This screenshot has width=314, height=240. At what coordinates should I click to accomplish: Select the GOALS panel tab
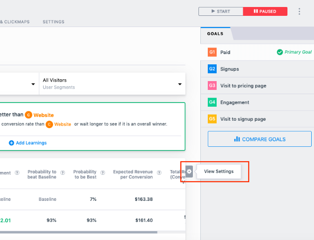point(215,34)
